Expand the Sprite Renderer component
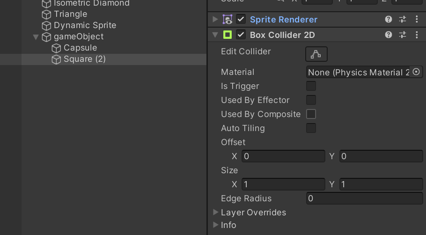 (215, 19)
